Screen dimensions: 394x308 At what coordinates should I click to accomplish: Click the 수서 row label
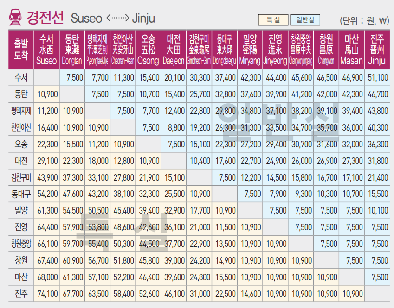[21, 78]
